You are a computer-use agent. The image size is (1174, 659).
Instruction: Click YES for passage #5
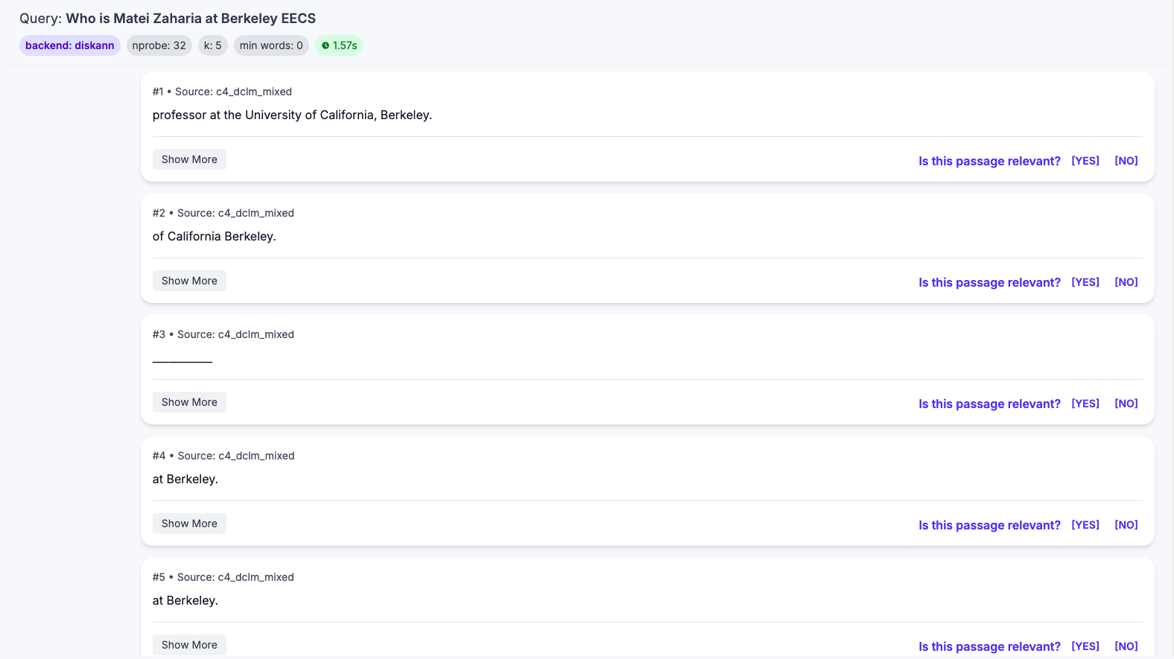pyautogui.click(x=1085, y=646)
